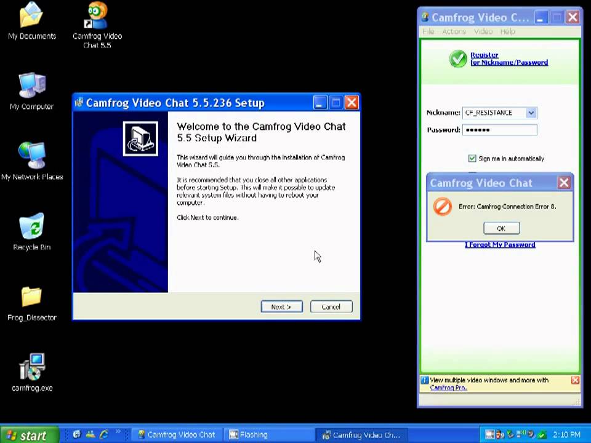Open the Help menu in Camfrog window
Screen dimensions: 591x443
507,31
